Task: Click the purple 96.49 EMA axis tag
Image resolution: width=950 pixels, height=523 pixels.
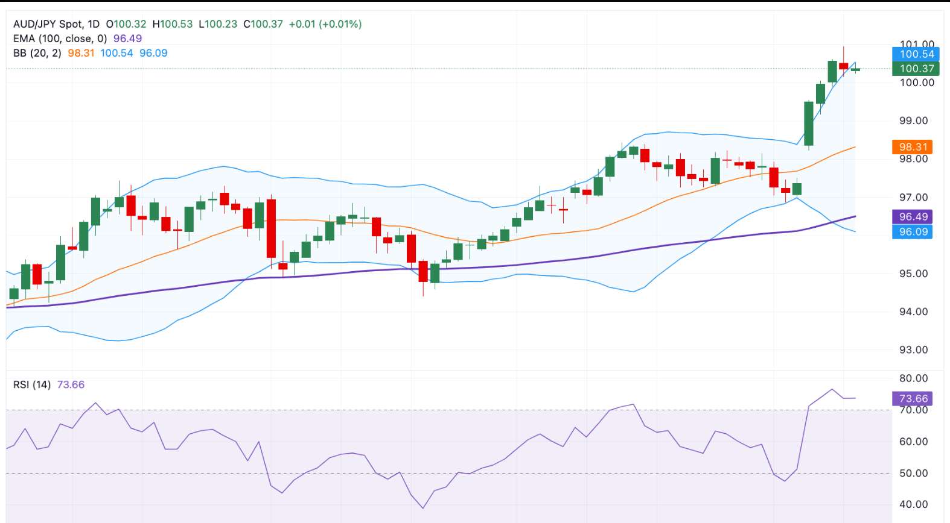Action: [912, 217]
